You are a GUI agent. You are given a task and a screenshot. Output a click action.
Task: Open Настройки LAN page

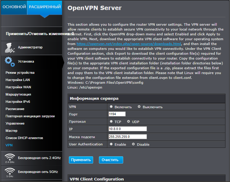(x=18, y=80)
